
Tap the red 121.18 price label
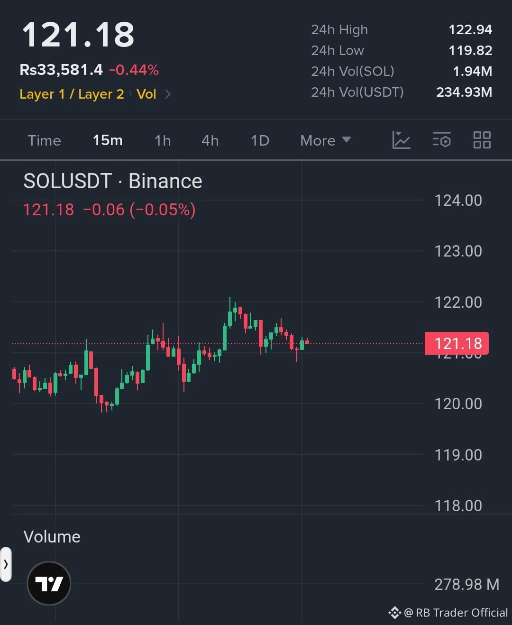(457, 343)
